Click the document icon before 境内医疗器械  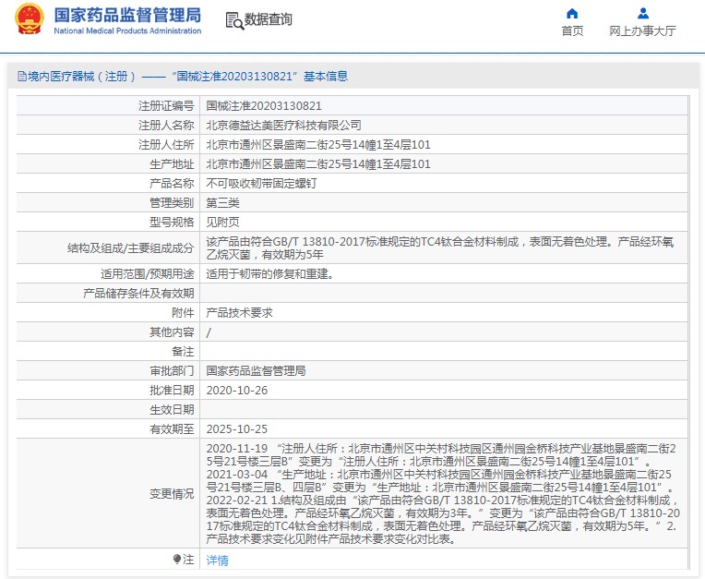pos(21,76)
